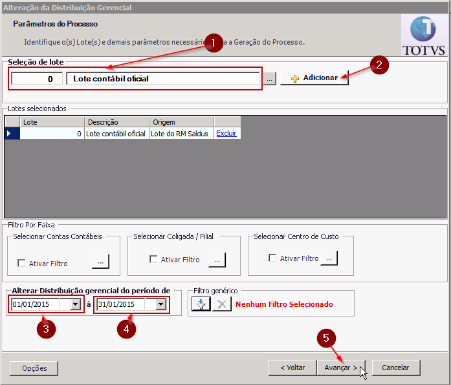Image resolution: width=451 pixels, height=385 pixels.
Task: Enable Ativar Filtro for Coligada / Filial
Action: coord(153,260)
